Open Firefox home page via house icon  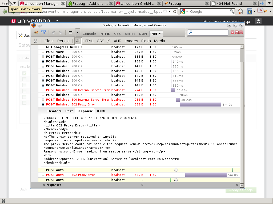pos(240,11)
